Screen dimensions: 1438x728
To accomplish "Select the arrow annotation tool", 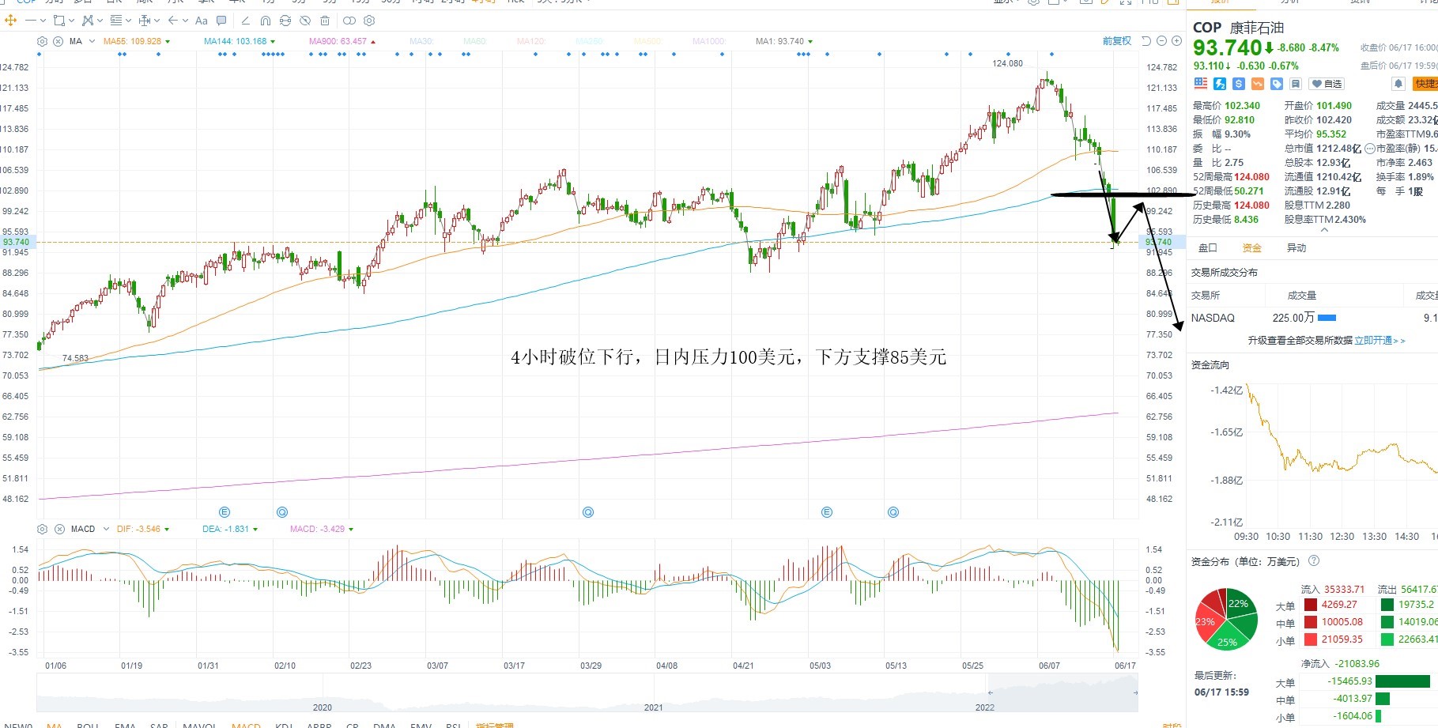I will (x=173, y=21).
